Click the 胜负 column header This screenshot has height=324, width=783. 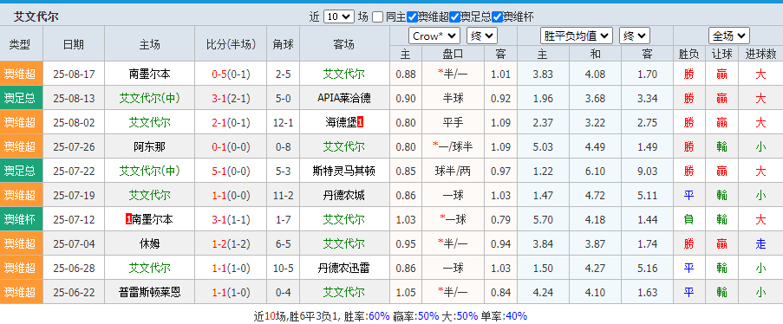tap(688, 54)
